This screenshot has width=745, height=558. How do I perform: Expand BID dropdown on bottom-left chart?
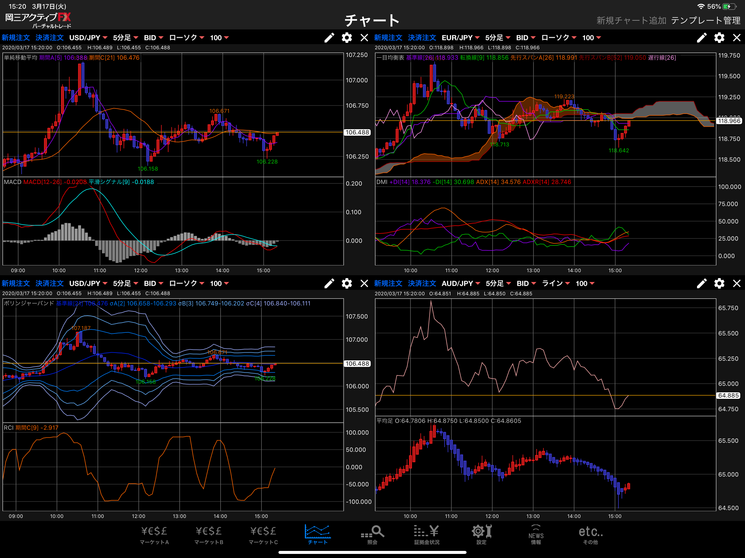154,283
